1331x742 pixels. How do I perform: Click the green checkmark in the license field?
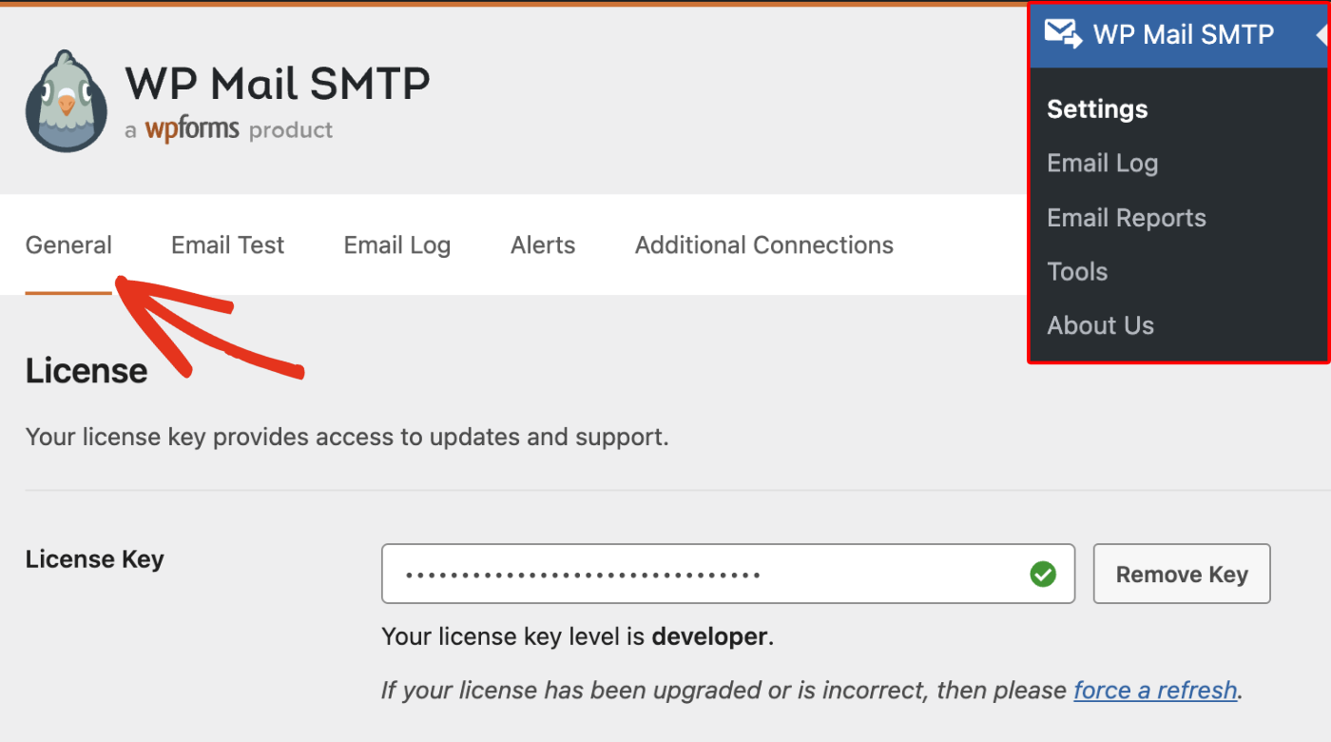1043,574
